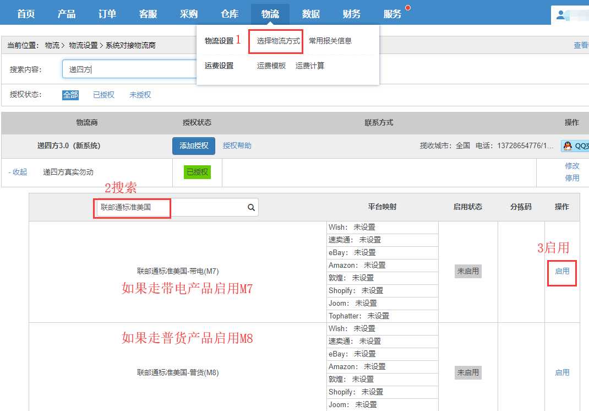Switch to the 订单 tab
The width and height of the screenshot is (589, 411).
[107, 14]
